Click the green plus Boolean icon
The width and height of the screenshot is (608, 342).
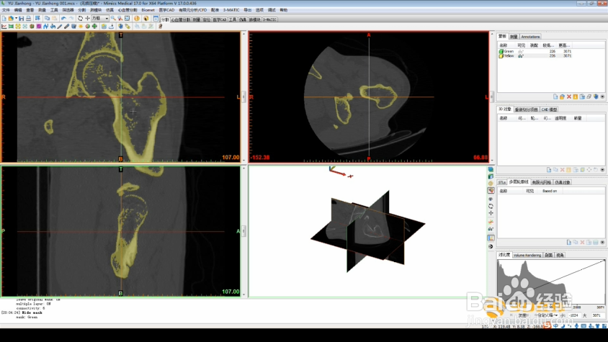(x=94, y=27)
